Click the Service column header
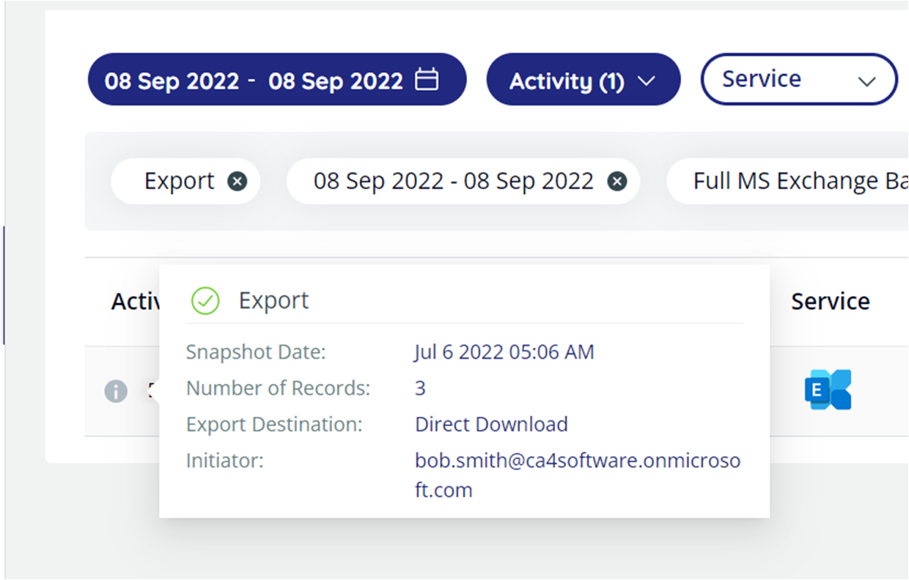Viewport: 909px width, 580px height. click(x=831, y=301)
